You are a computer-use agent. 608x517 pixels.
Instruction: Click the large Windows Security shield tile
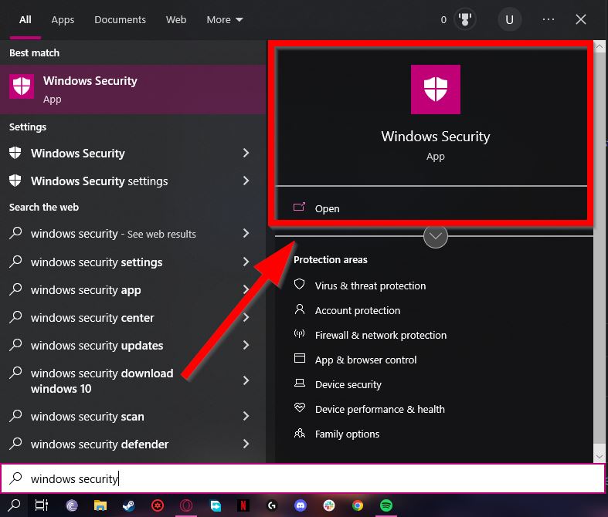coord(436,90)
